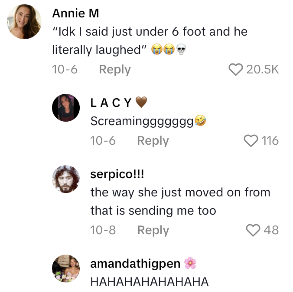Tap Annie M's "just under 6 foot" comment text
Viewport: 293px width, 292px height.
[150, 41]
